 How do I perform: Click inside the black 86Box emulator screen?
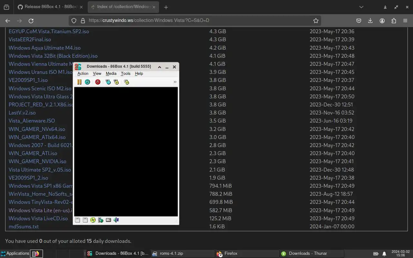(126, 152)
